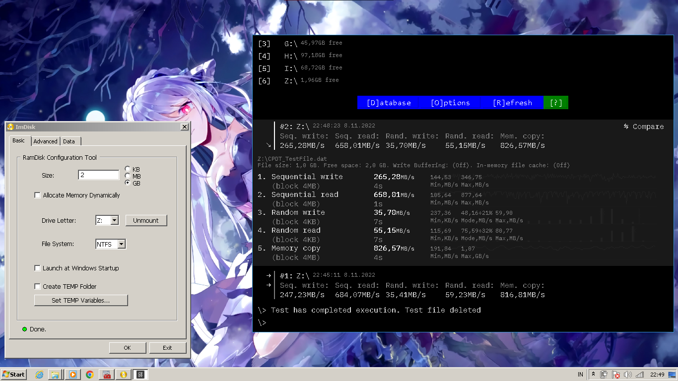The height and width of the screenshot is (381, 678).
Task: Click the Unmount button
Action: tap(146, 220)
